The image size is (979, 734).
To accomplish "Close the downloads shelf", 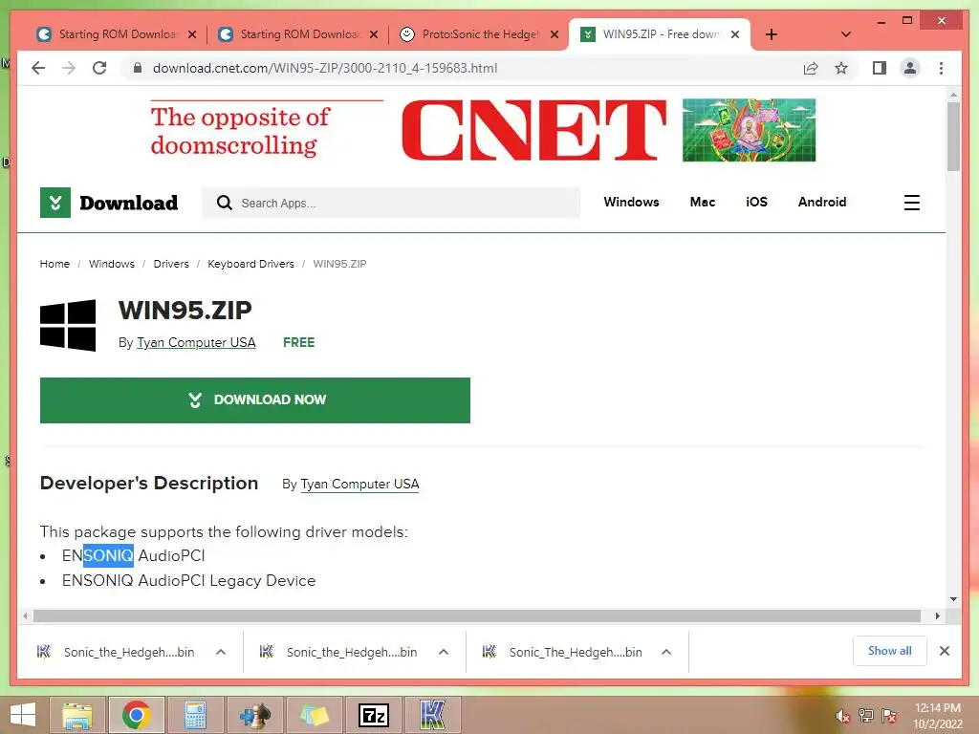I will (x=944, y=651).
